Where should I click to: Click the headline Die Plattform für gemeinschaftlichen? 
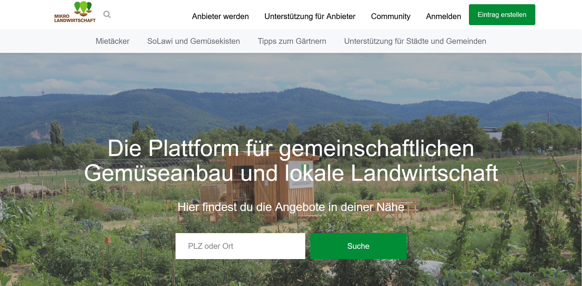pos(290,148)
